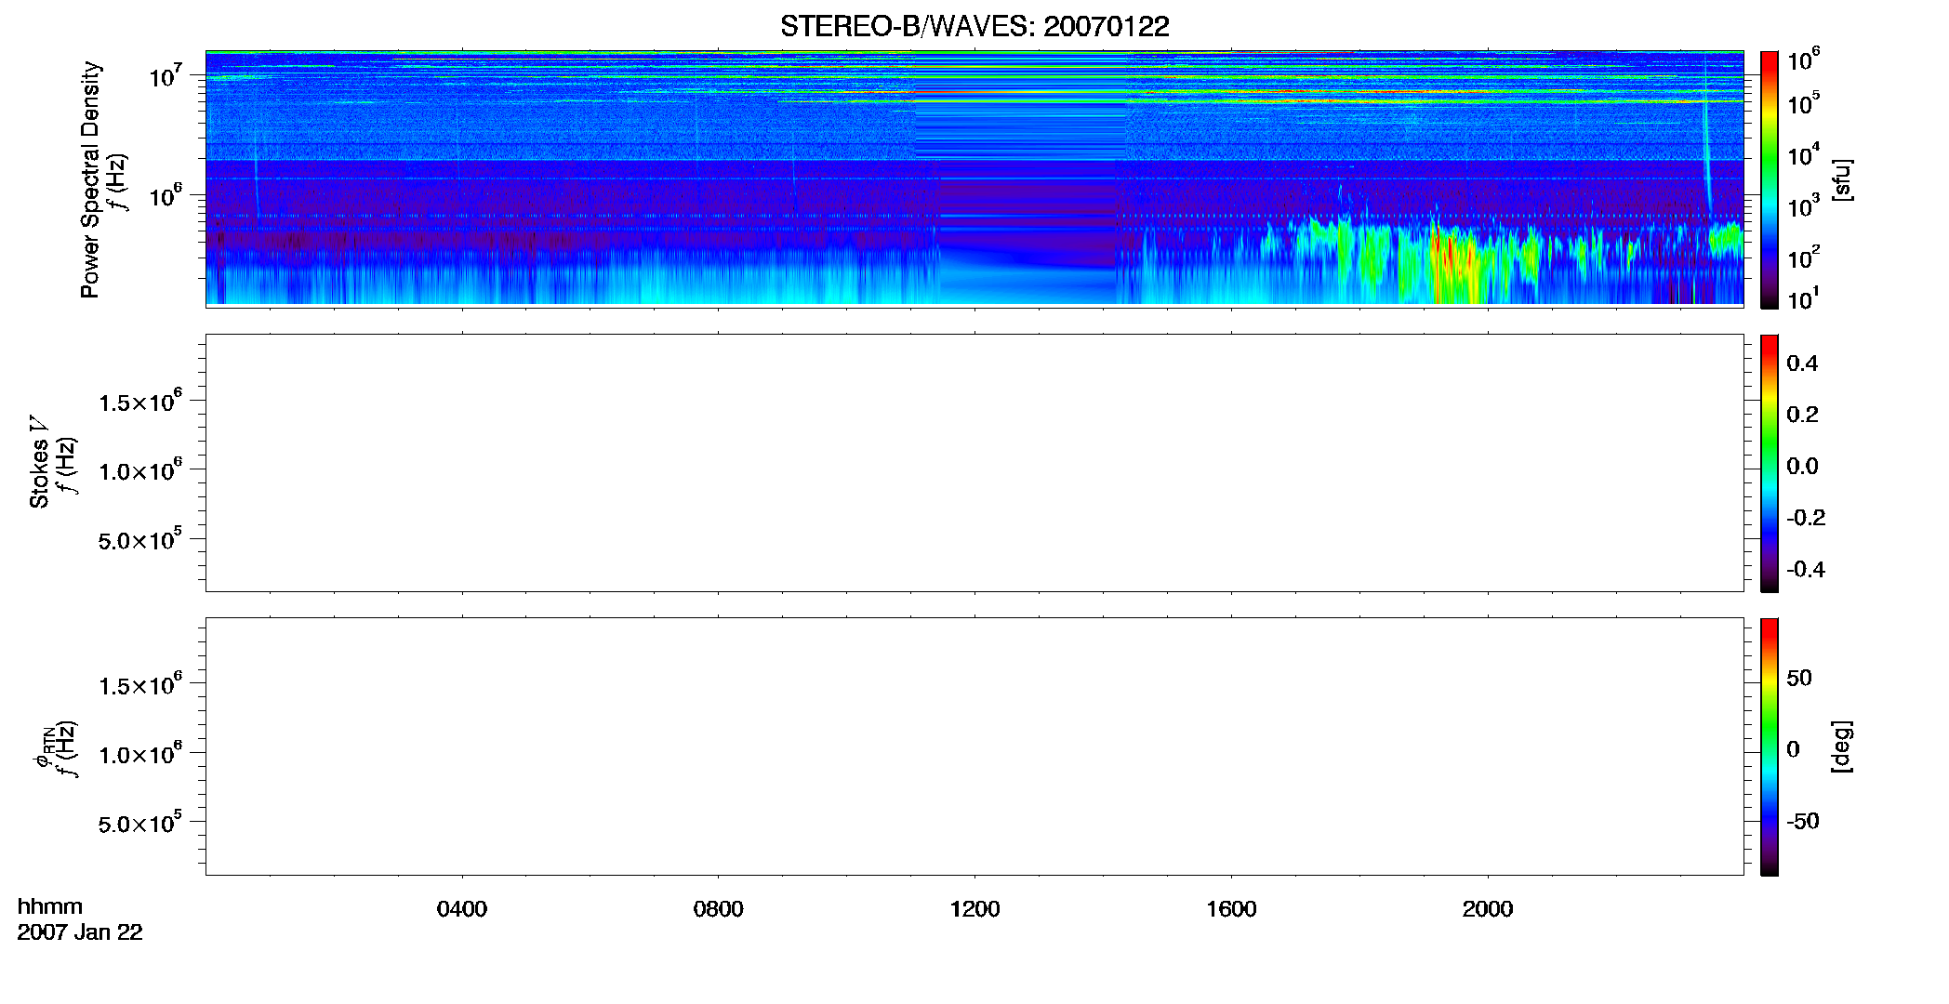Click the [deg] unit label
This screenshot has height=1004, width=1949.
coord(1842,746)
